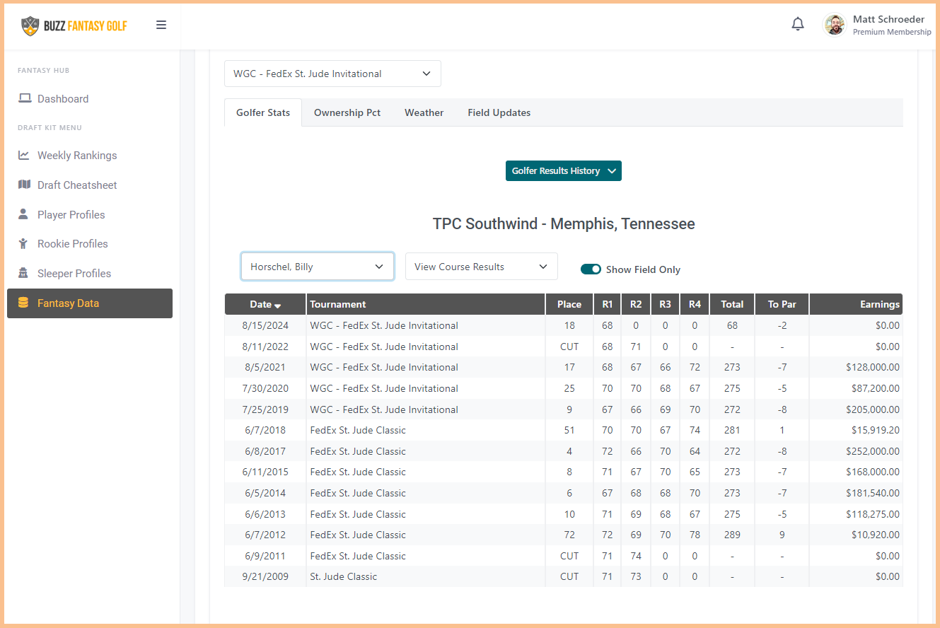Click the Player Profiles person icon
This screenshot has height=628, width=940.
coord(23,214)
